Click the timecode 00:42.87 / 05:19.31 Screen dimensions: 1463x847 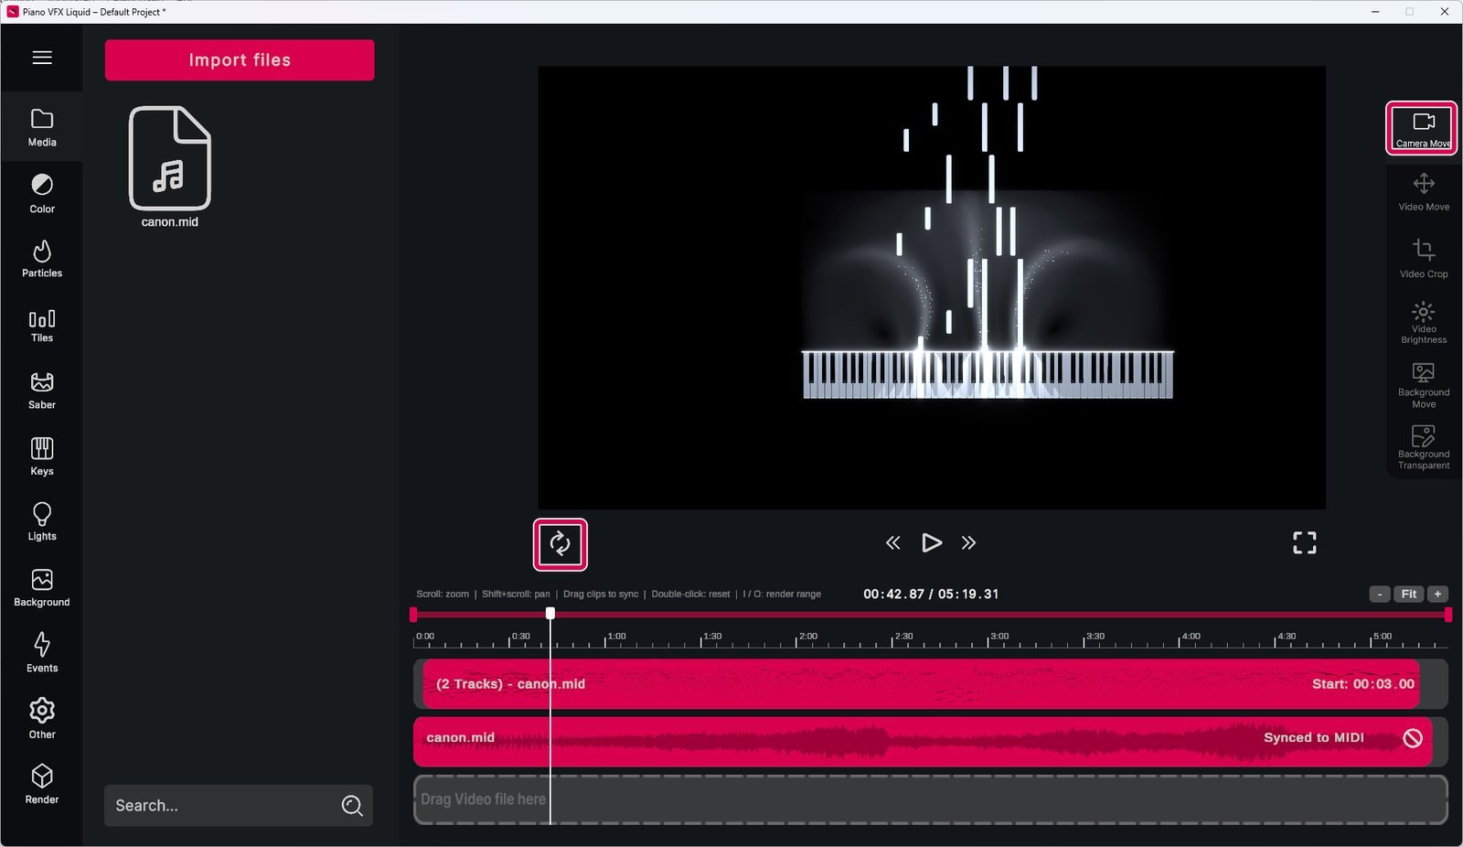click(x=931, y=595)
